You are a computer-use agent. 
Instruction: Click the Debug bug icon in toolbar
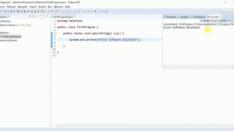tap(5, 11)
